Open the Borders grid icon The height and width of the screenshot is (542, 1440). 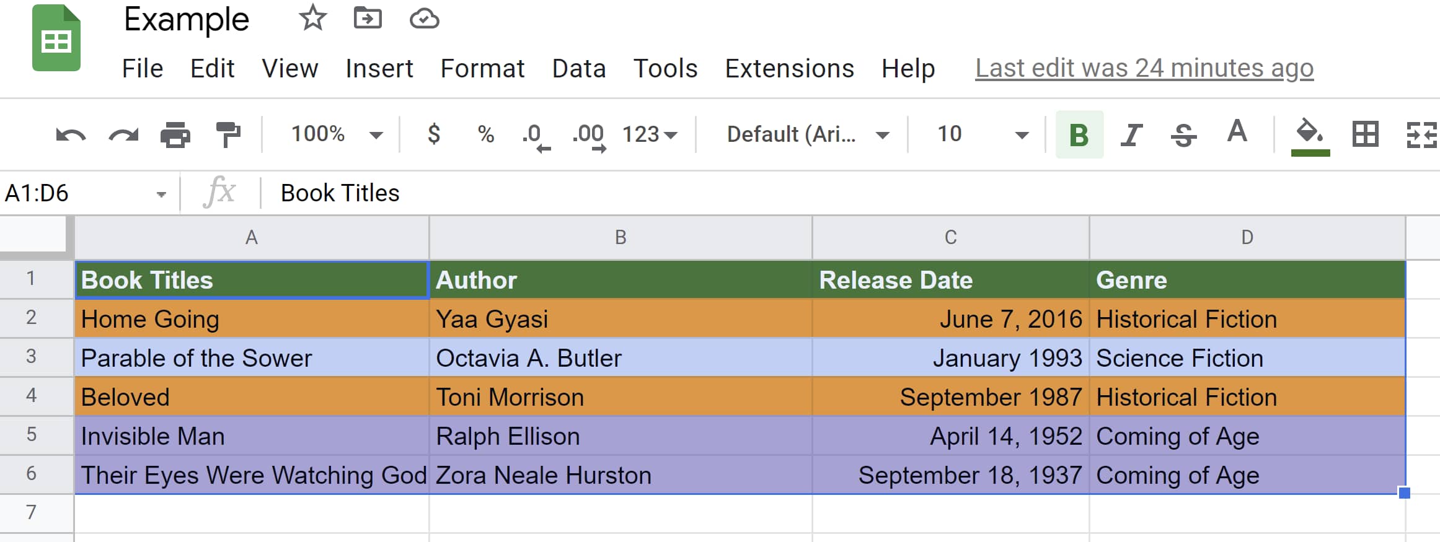point(1365,134)
